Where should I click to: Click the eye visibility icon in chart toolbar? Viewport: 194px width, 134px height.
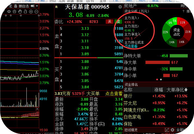tap(9, 12)
